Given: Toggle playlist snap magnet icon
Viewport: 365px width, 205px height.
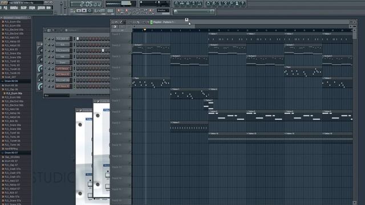Looking at the screenshot, I should [x=116, y=22].
